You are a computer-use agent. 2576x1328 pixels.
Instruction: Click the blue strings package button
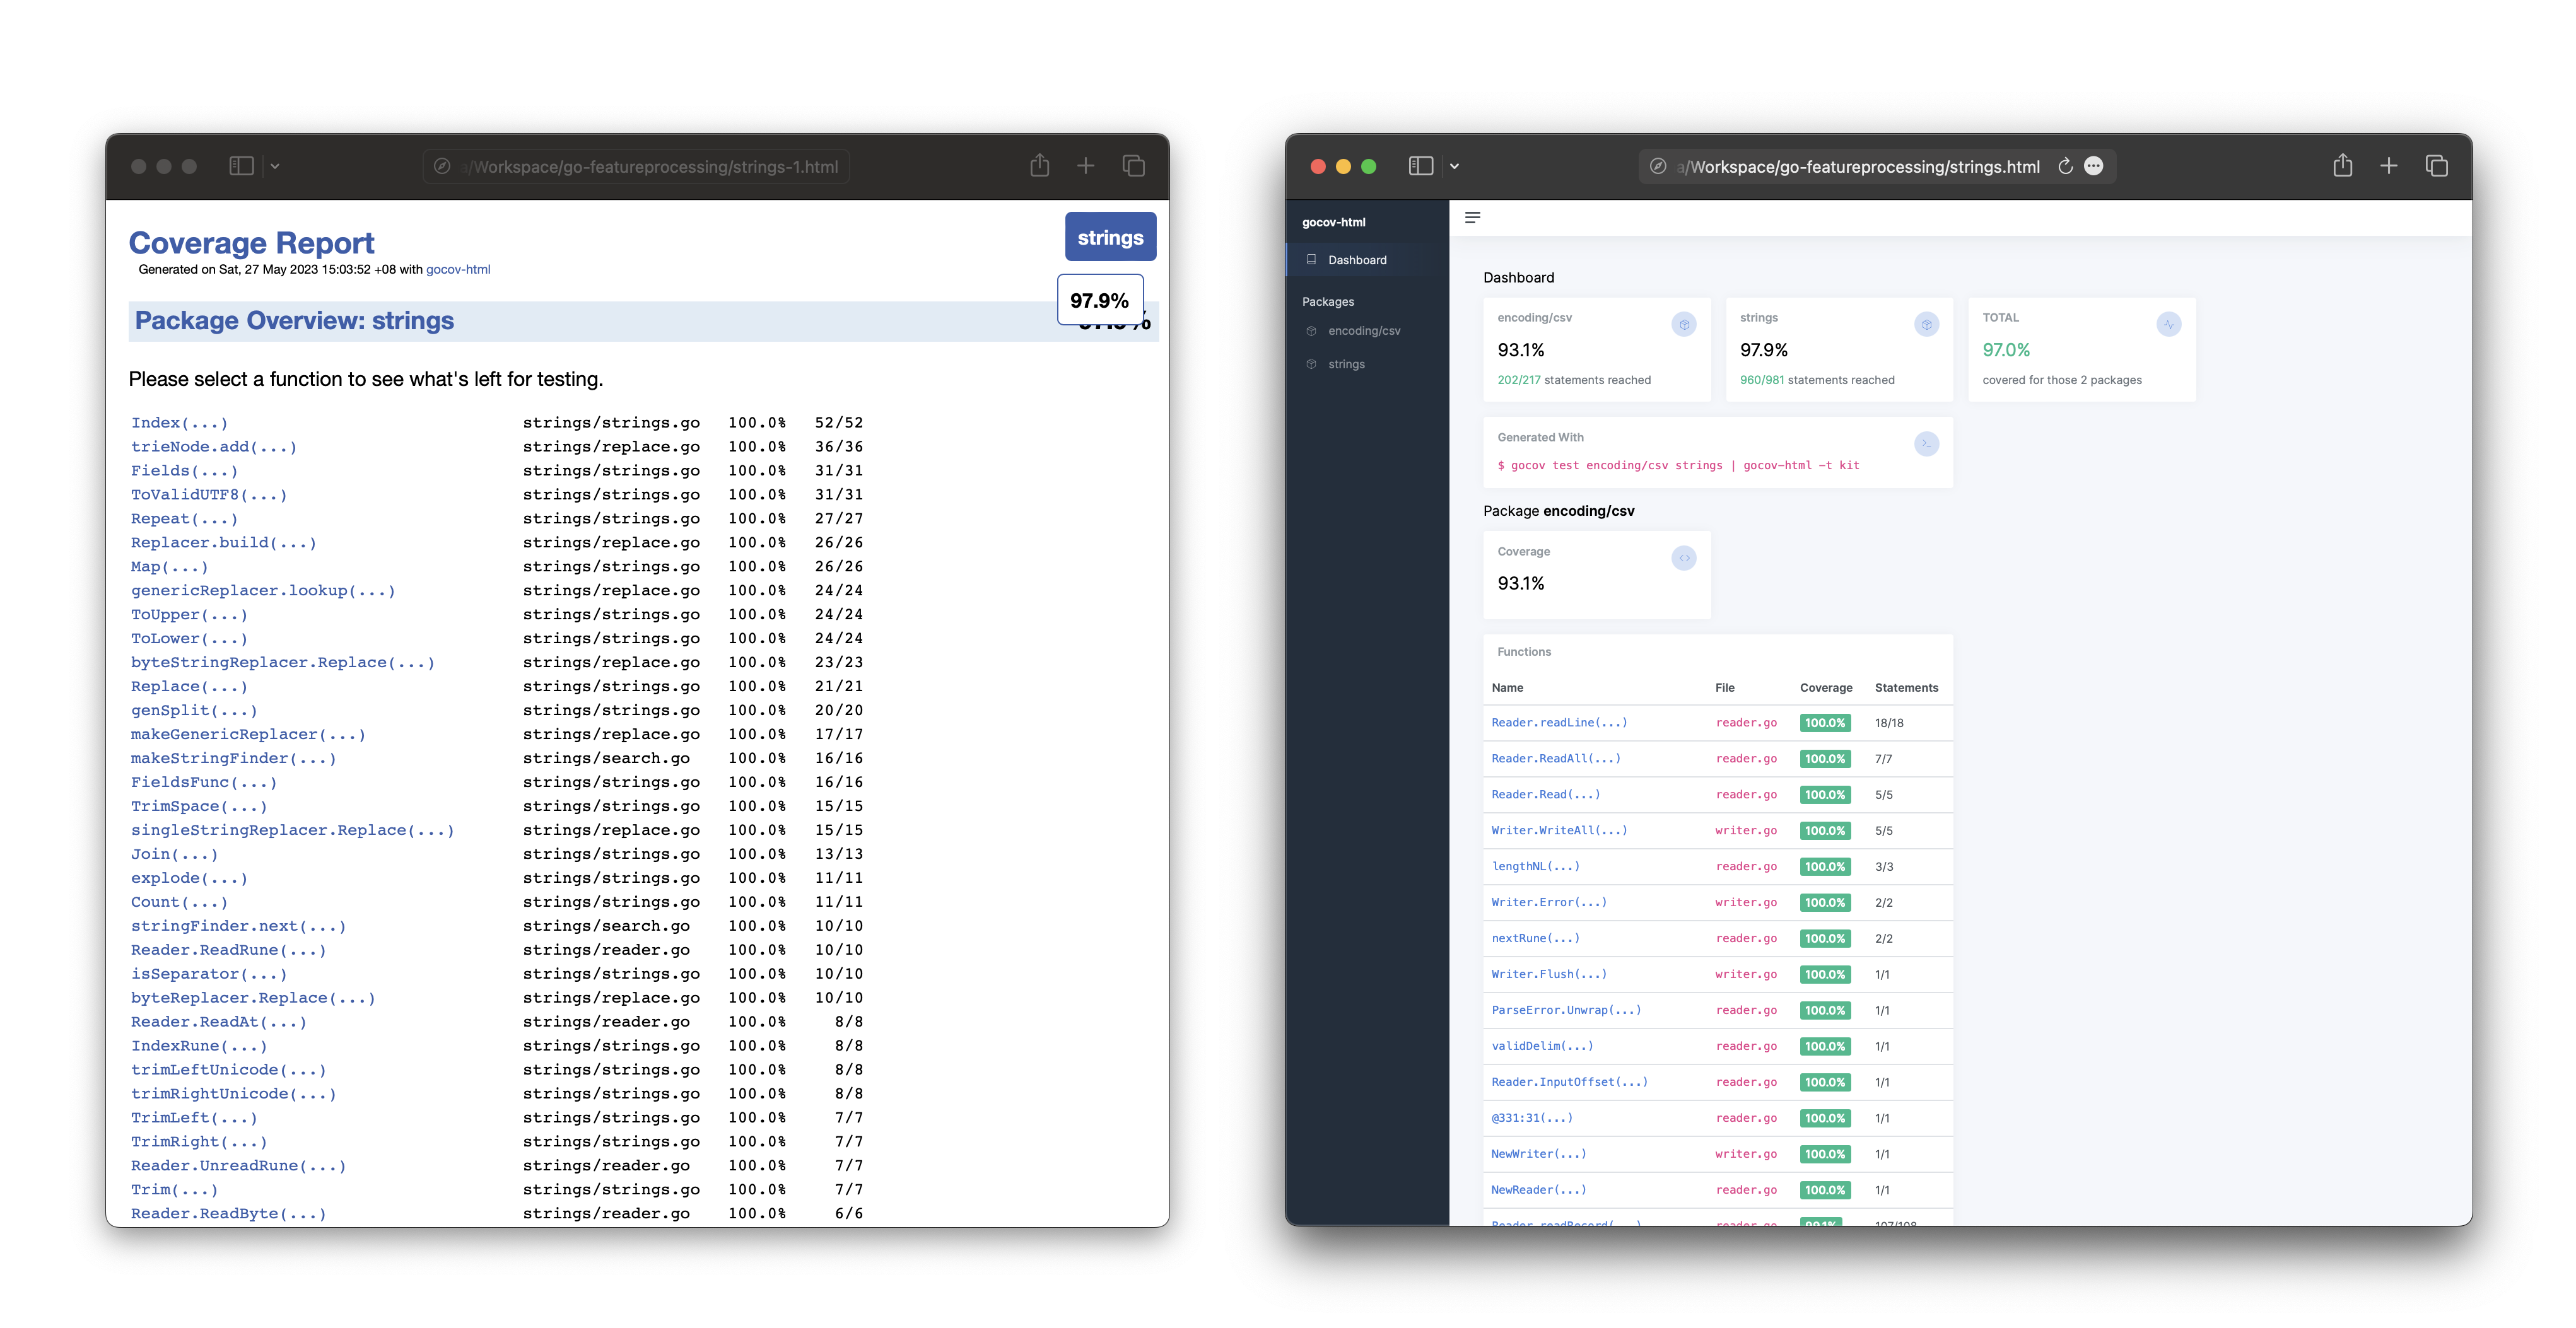pos(1110,237)
